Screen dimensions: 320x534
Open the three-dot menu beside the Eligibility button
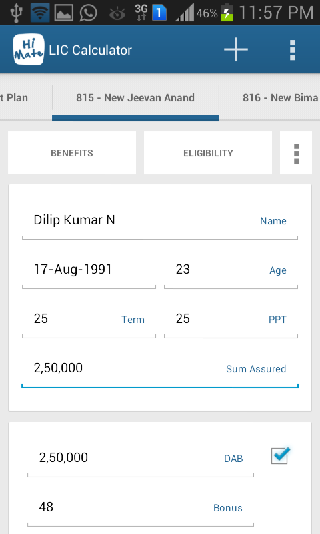coord(296,153)
